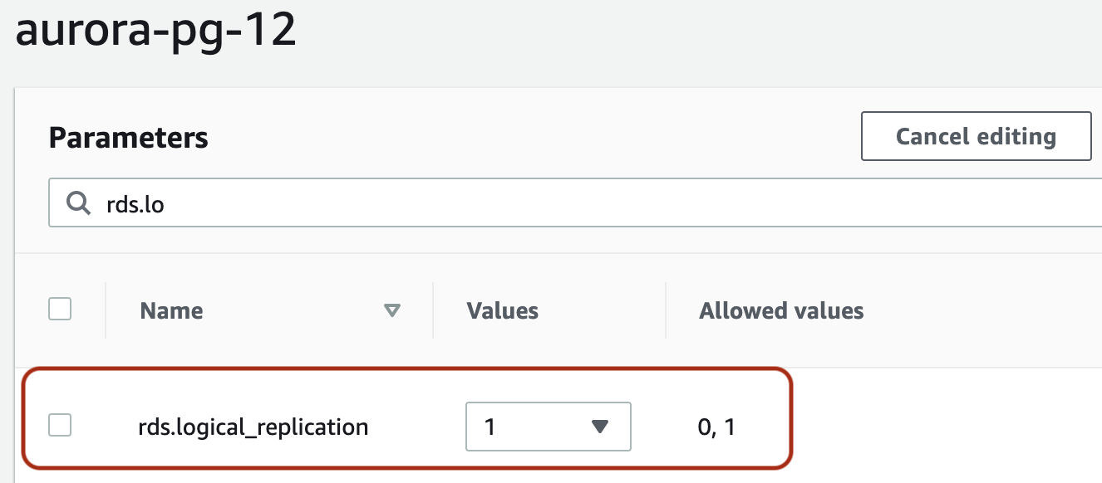Click the divider between checkbox and Name column
The width and height of the screenshot is (1102, 483).
tap(106, 310)
